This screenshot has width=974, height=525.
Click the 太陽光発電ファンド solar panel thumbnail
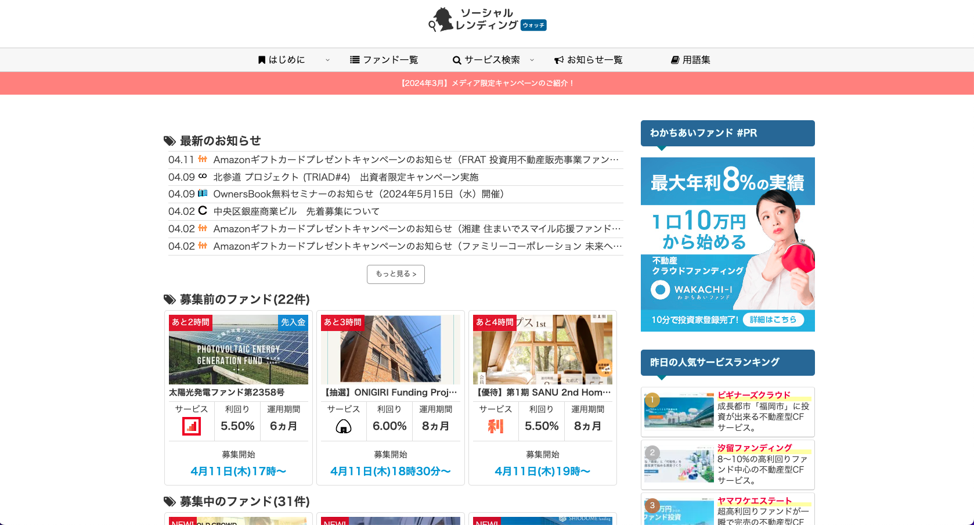click(x=239, y=350)
